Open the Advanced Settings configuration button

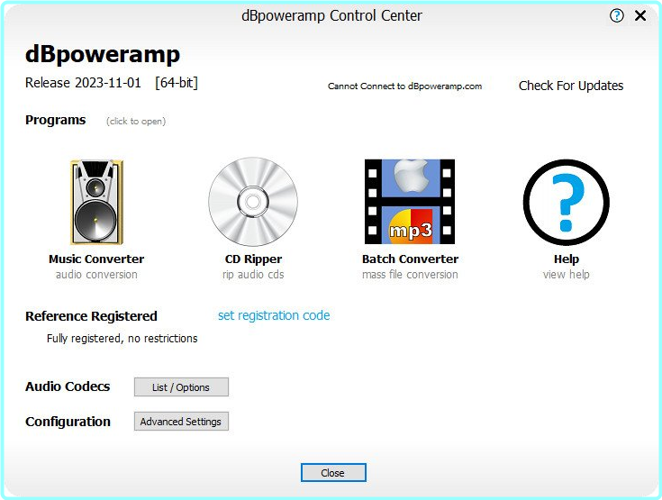click(x=181, y=422)
